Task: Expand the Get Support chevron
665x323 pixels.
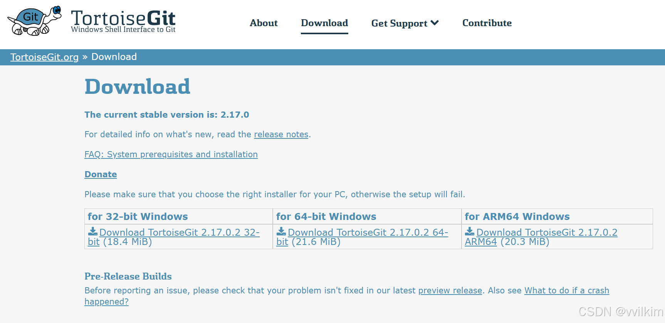Action: [x=435, y=23]
